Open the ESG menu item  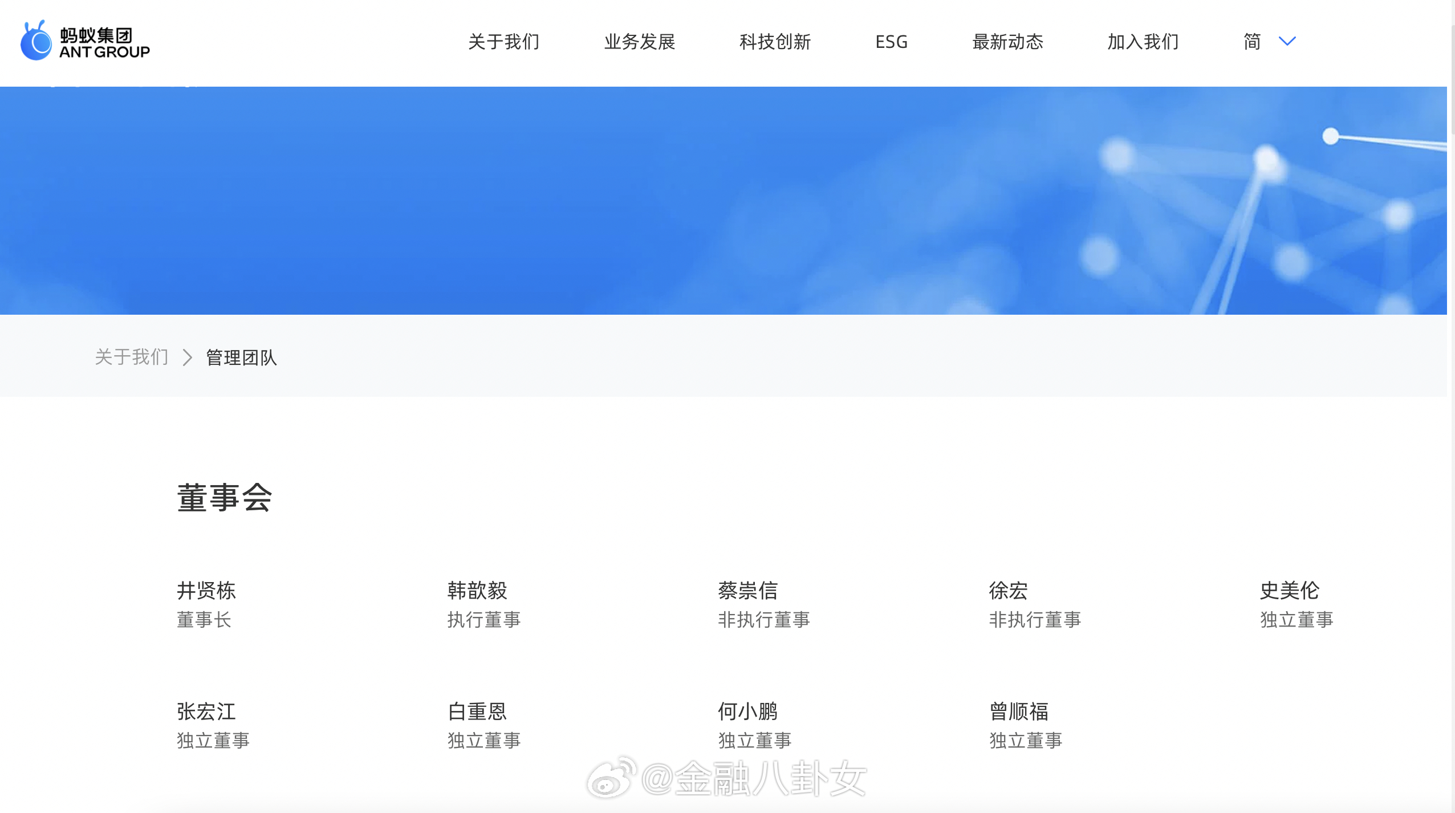tap(891, 42)
